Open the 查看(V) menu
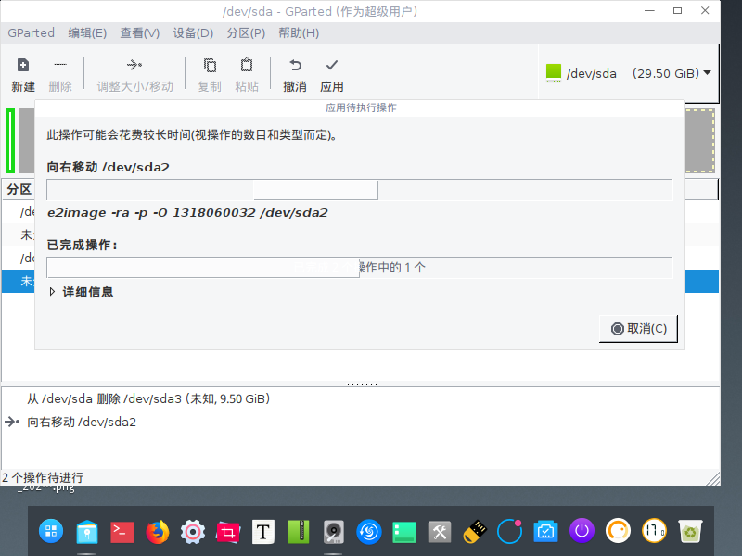This screenshot has height=556, width=742. click(x=140, y=33)
